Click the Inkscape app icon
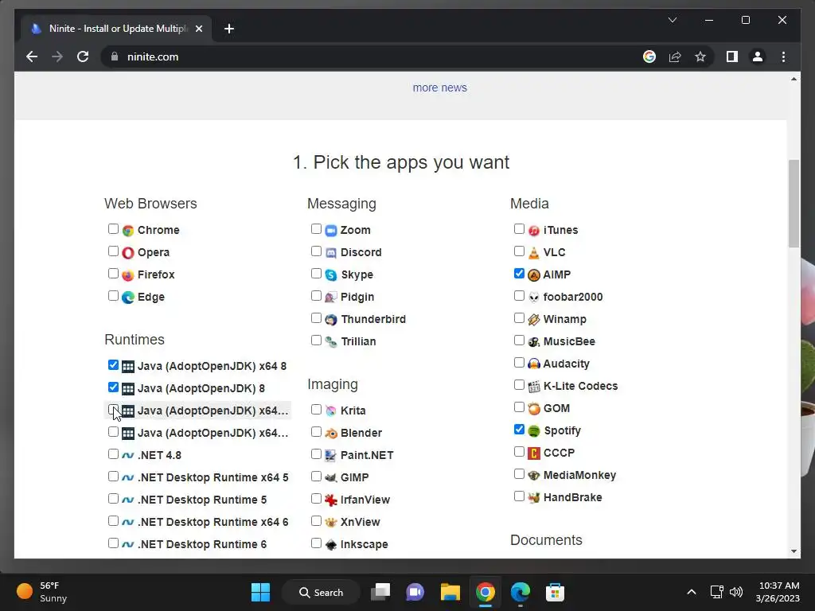Image resolution: width=815 pixels, height=611 pixels. point(331,544)
